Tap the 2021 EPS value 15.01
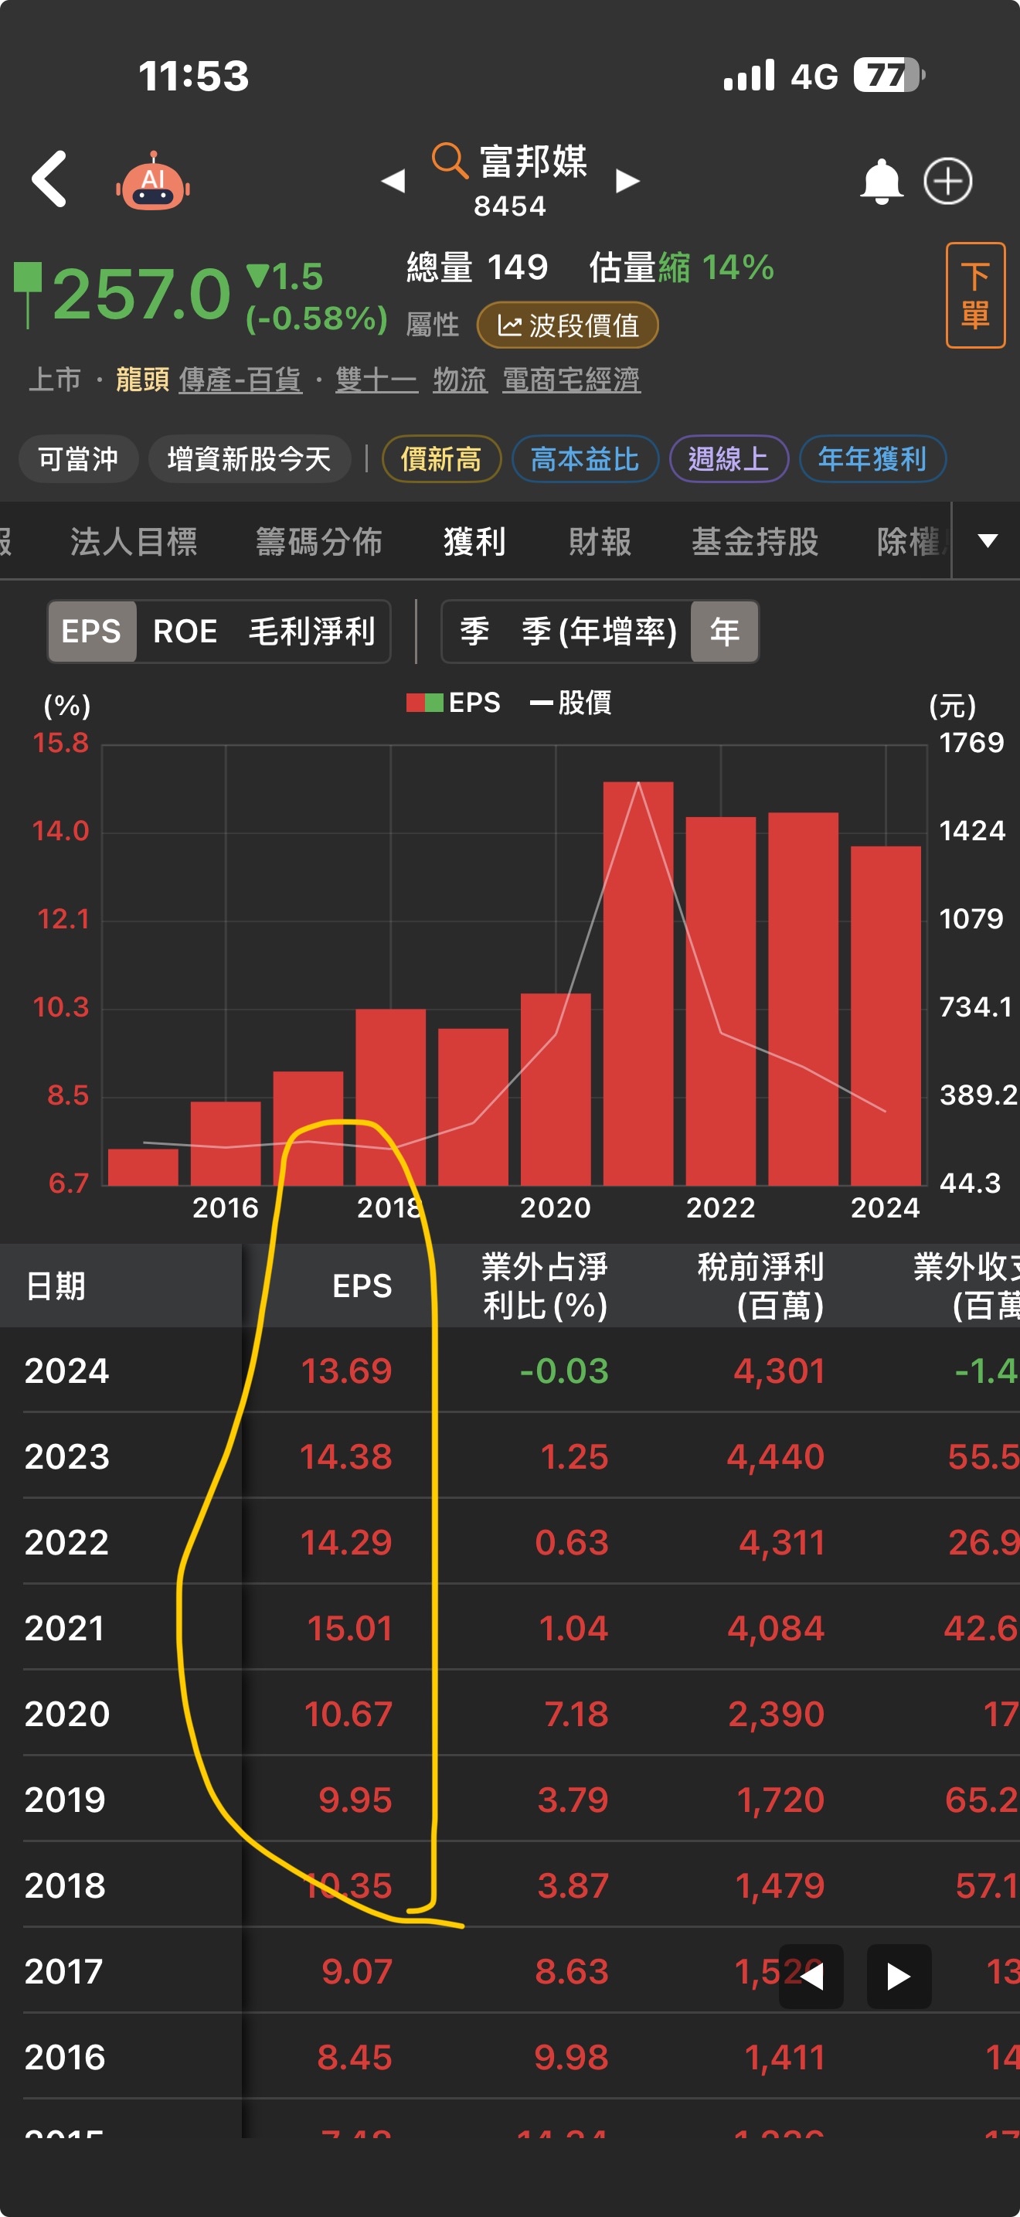The height and width of the screenshot is (2217, 1020). point(350,1628)
